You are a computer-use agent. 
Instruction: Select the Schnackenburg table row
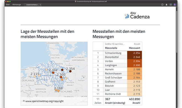coord(117,53)
